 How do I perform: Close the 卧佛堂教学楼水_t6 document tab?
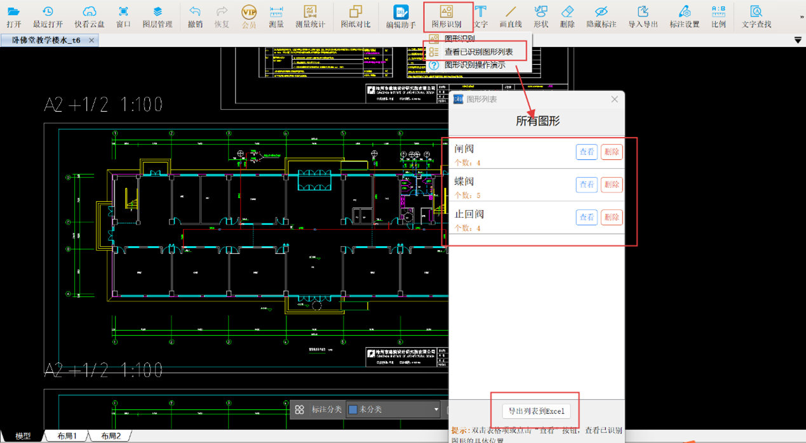tap(91, 40)
